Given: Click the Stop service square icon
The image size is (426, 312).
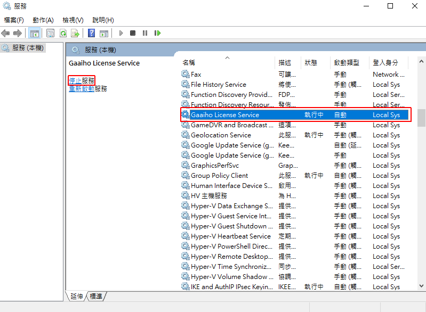Looking at the screenshot, I should (133, 33).
